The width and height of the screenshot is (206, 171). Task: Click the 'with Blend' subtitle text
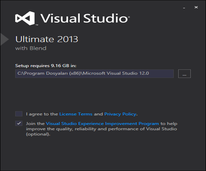[x=31, y=48]
